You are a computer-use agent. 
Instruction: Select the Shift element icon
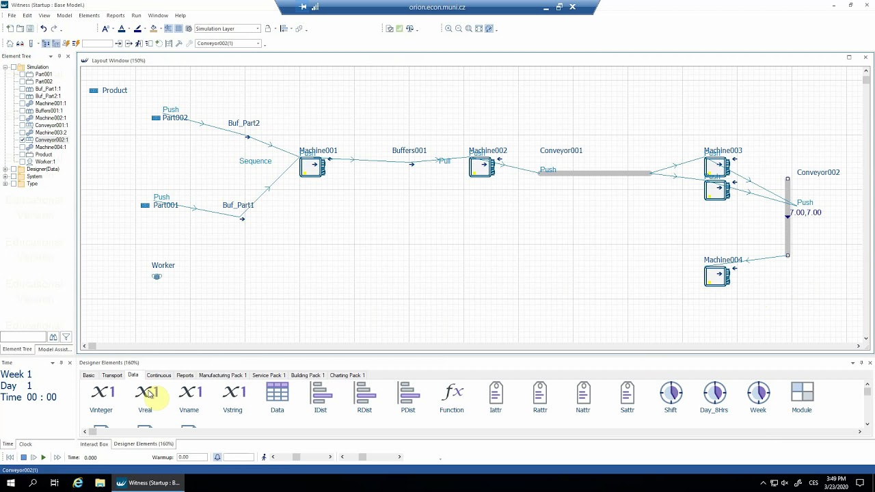point(671,392)
